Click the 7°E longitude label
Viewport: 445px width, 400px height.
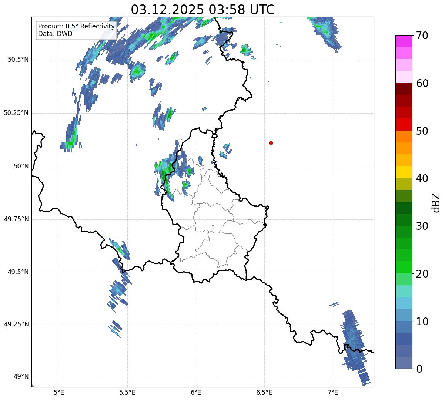coord(333,392)
